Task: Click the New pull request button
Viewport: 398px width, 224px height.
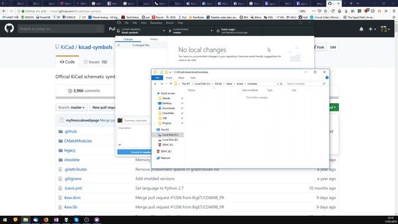Action: (103, 108)
